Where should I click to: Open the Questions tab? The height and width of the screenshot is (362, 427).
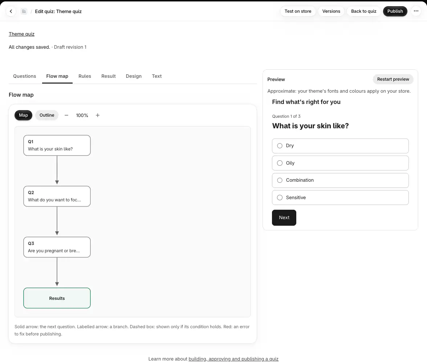tap(25, 76)
